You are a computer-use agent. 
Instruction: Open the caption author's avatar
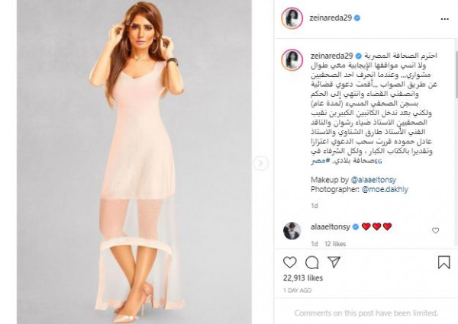point(292,60)
